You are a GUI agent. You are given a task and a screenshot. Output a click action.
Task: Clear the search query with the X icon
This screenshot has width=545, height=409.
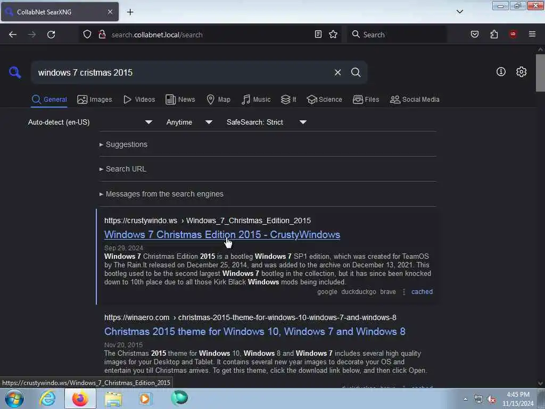337,72
